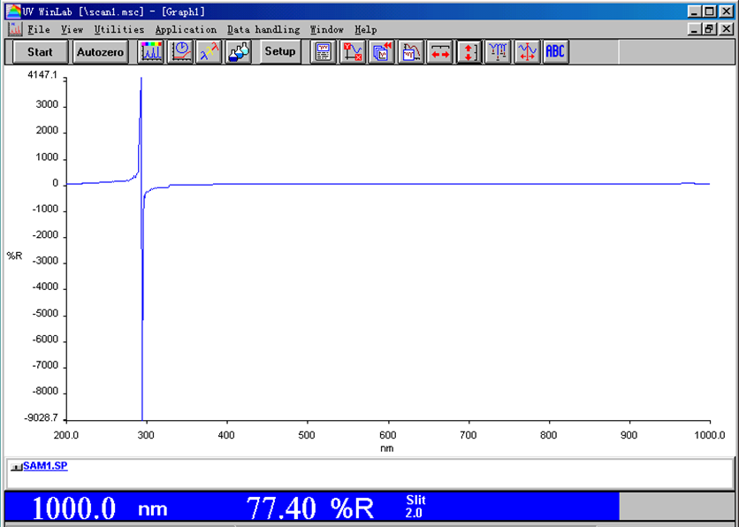Image resolution: width=739 pixels, height=527 pixels.
Task: Click the 0 y-axis tick label
Action: click(56, 183)
